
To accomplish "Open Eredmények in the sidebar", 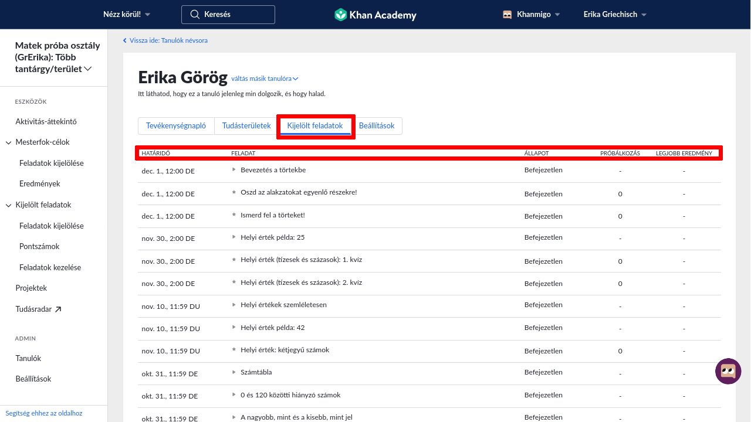I will click(40, 184).
